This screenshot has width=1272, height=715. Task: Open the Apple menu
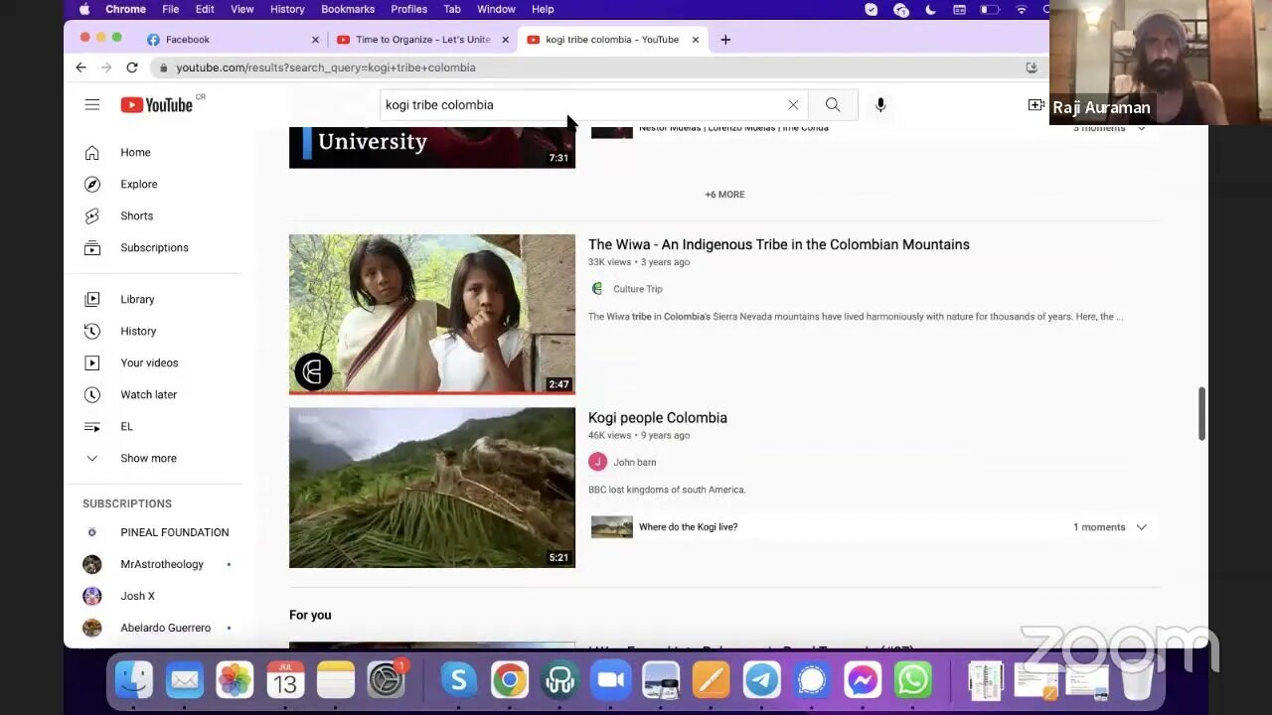(x=84, y=9)
